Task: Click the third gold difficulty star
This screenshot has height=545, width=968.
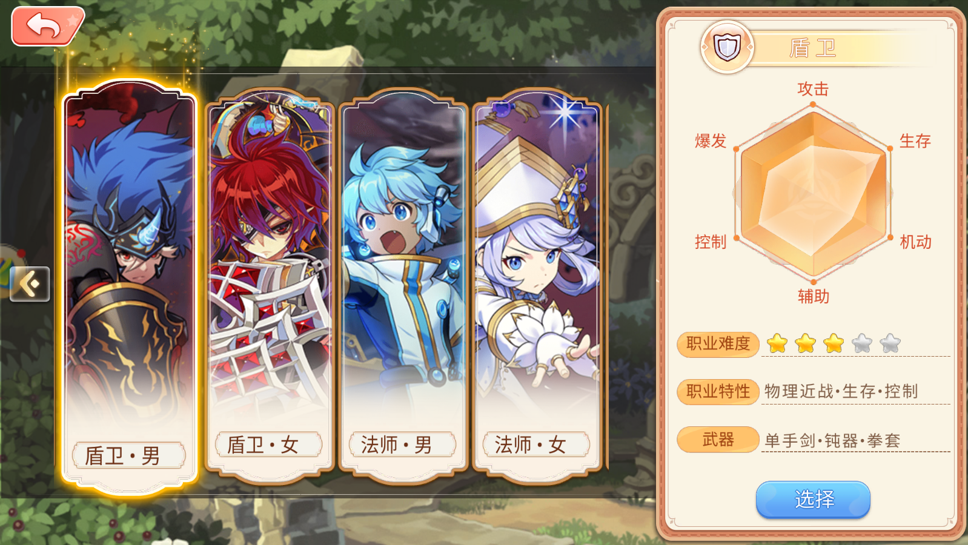Action: [834, 343]
